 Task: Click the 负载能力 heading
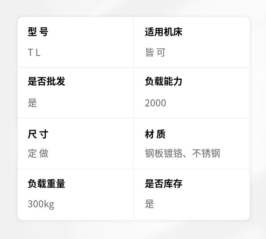click(x=164, y=81)
